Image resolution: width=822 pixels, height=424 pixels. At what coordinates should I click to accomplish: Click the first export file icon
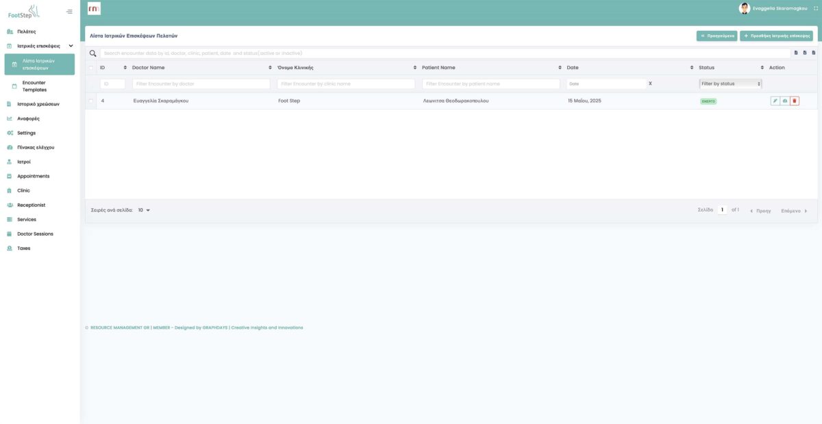tap(796, 53)
